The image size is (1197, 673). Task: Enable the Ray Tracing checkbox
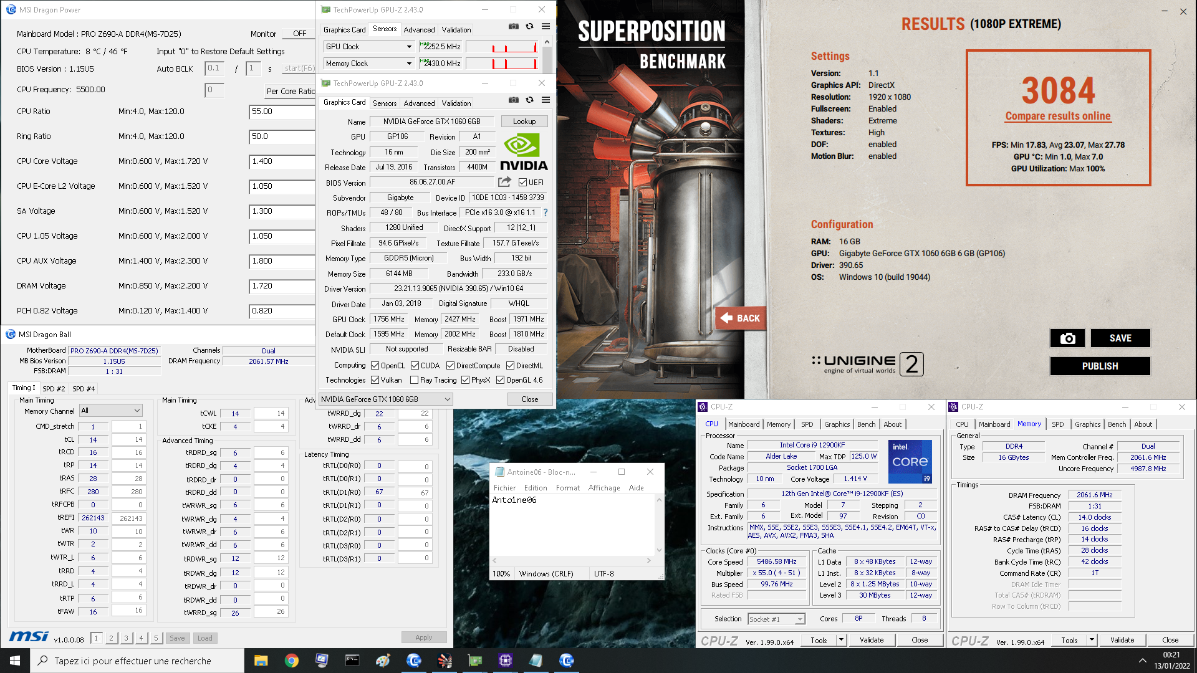(x=414, y=380)
